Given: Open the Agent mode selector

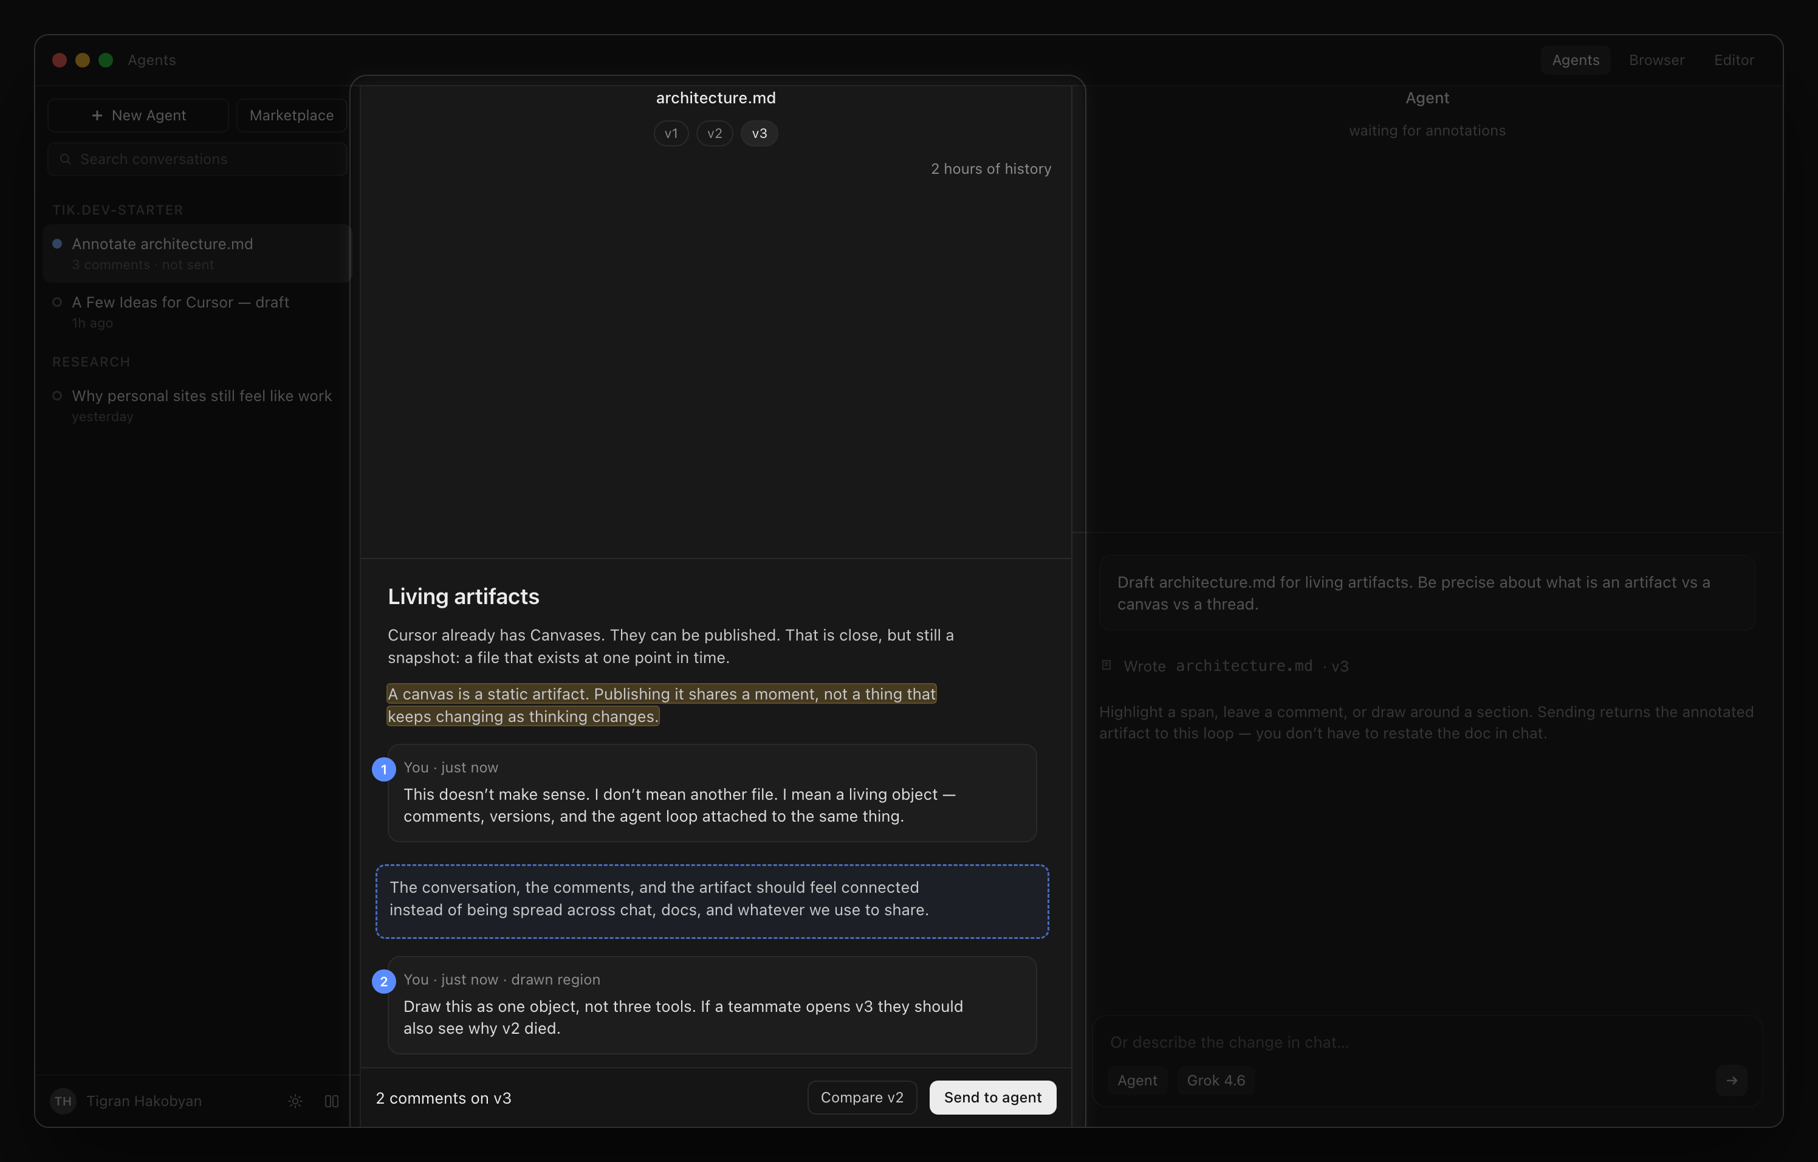Looking at the screenshot, I should coord(1137,1081).
